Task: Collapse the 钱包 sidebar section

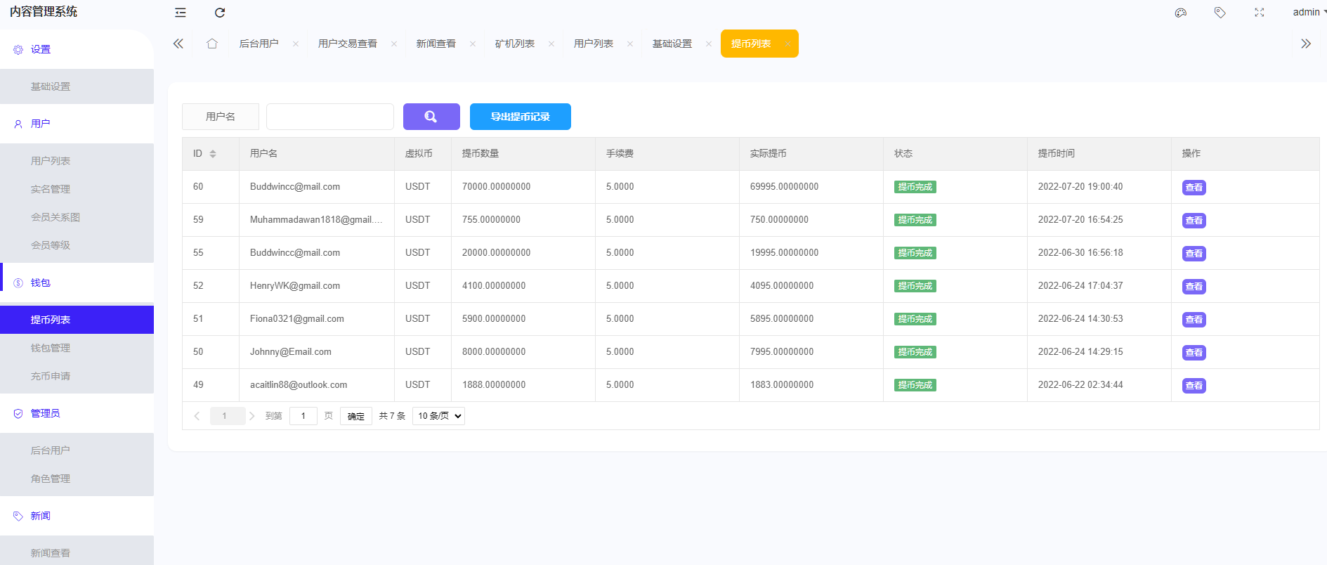Action: (41, 282)
